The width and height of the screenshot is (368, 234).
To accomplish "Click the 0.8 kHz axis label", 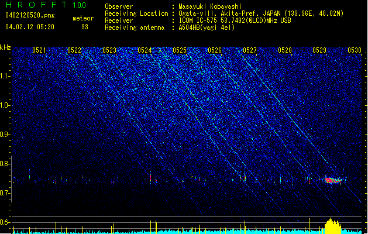I will 5,164.
